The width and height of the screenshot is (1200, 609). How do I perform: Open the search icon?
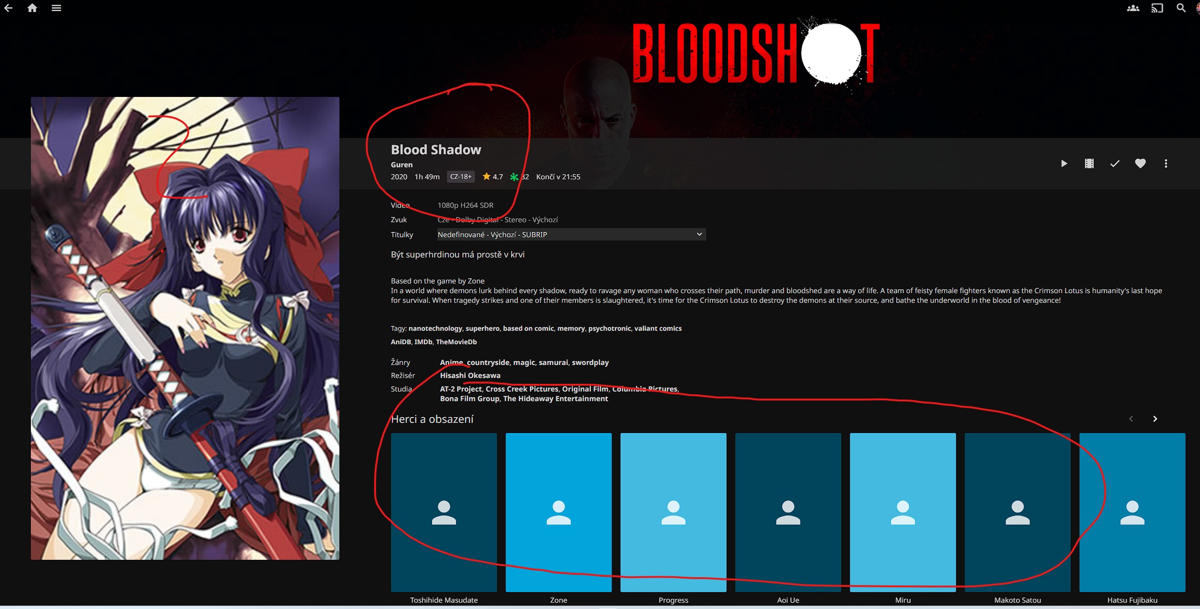[x=1181, y=8]
